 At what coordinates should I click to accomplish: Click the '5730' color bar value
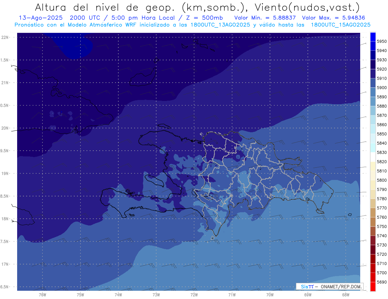point(382,245)
